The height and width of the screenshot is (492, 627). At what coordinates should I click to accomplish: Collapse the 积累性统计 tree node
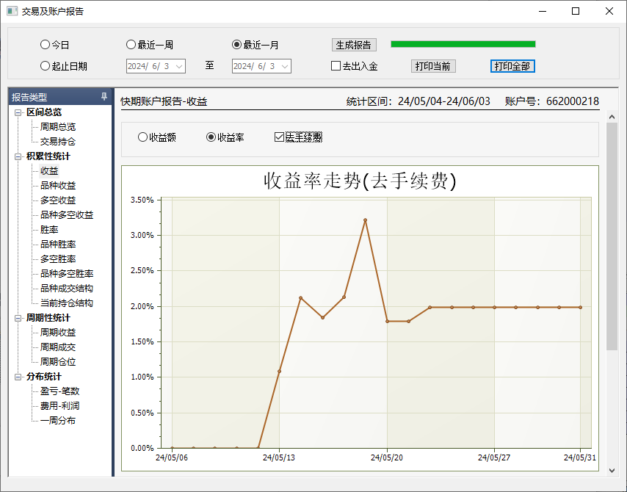[x=18, y=156]
